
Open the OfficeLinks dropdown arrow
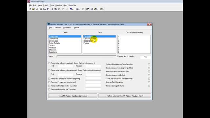(x=74, y=9)
